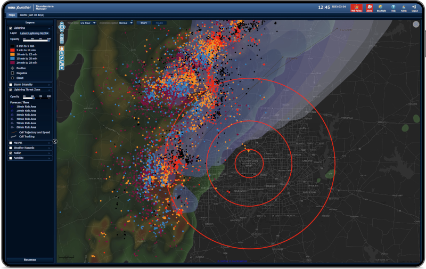The height and width of the screenshot is (269, 426).
Task: Uncheck the Lightning layer checkbox
Action: [11, 28]
